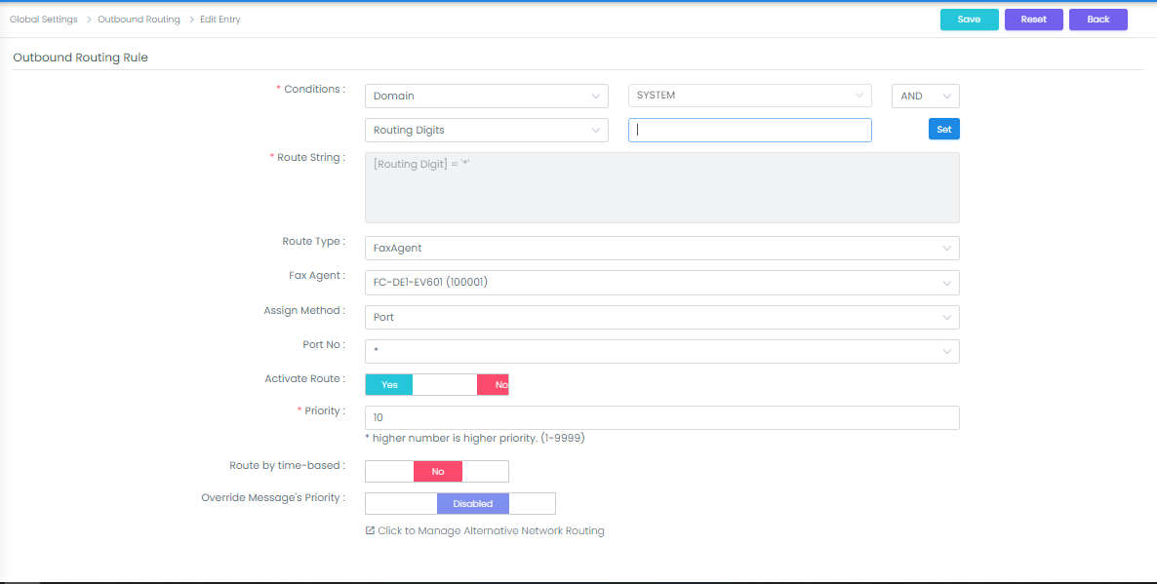Click the Edit Entry breadcrumb text
Image resolution: width=1157 pixels, height=584 pixels.
tap(219, 19)
